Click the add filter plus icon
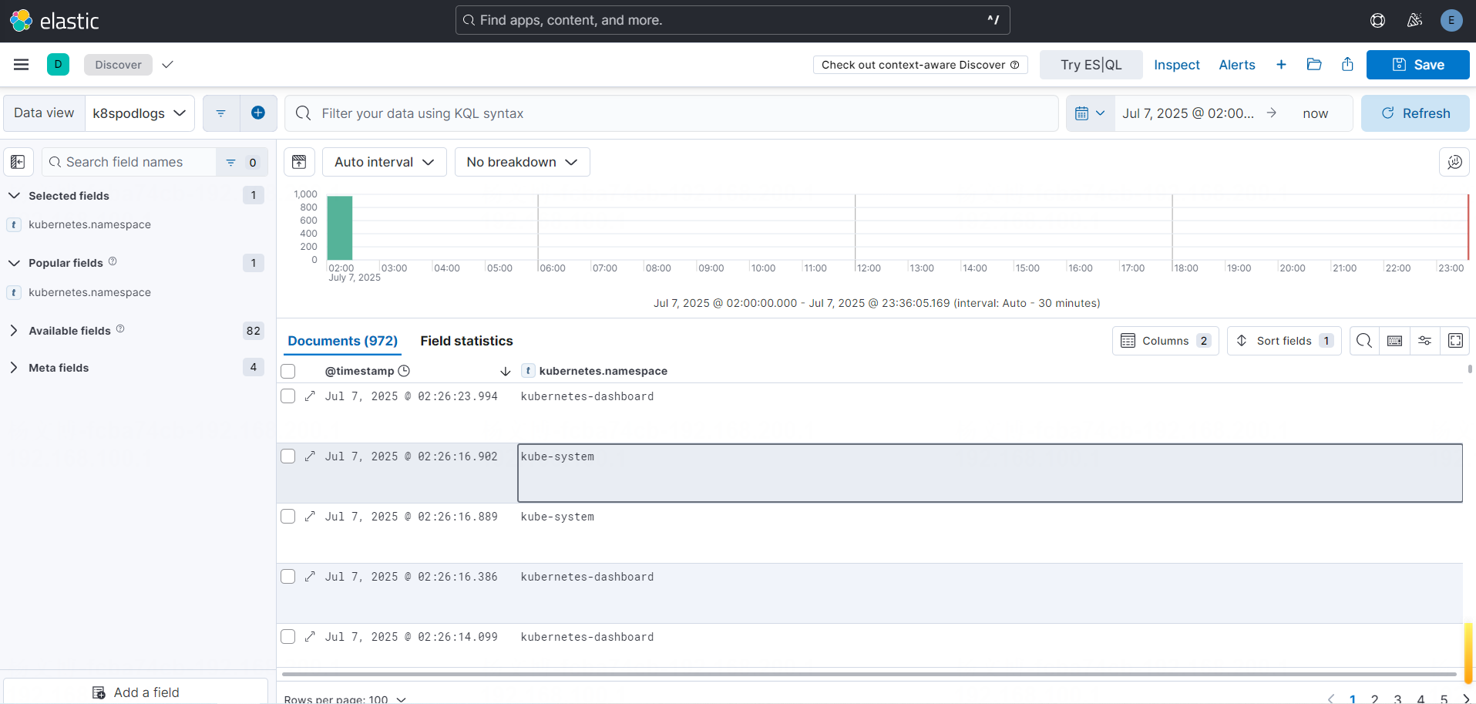This screenshot has width=1476, height=704. click(x=258, y=113)
